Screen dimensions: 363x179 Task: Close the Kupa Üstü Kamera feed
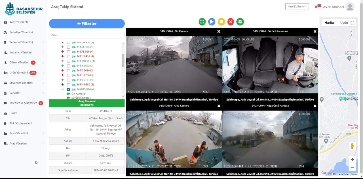click(315, 106)
